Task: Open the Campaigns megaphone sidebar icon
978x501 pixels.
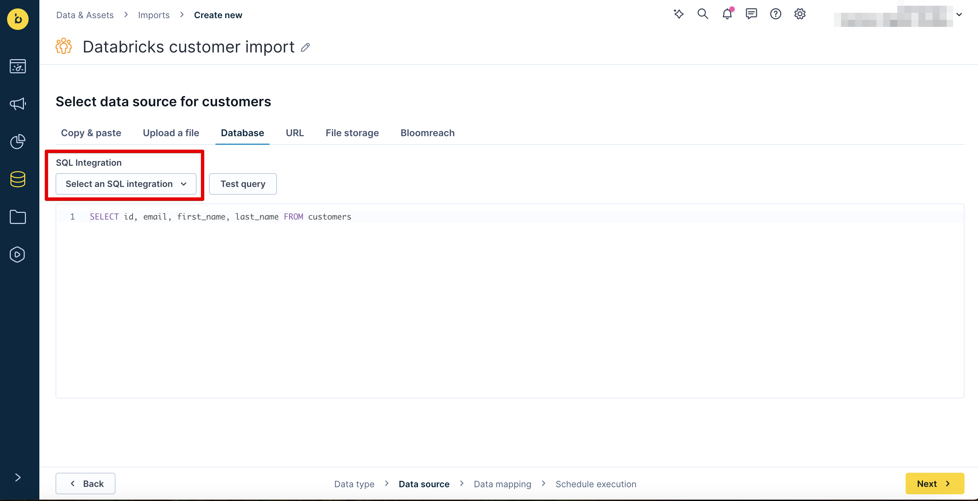Action: pyautogui.click(x=18, y=104)
